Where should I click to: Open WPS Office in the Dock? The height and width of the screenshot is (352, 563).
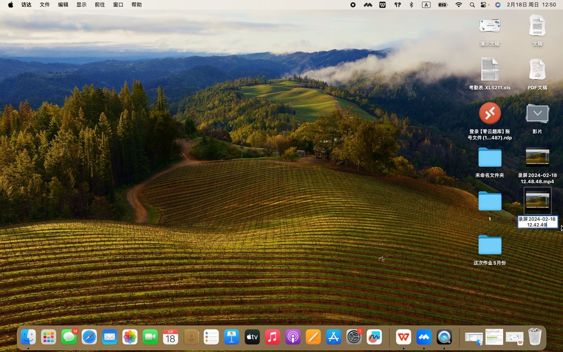point(403,337)
